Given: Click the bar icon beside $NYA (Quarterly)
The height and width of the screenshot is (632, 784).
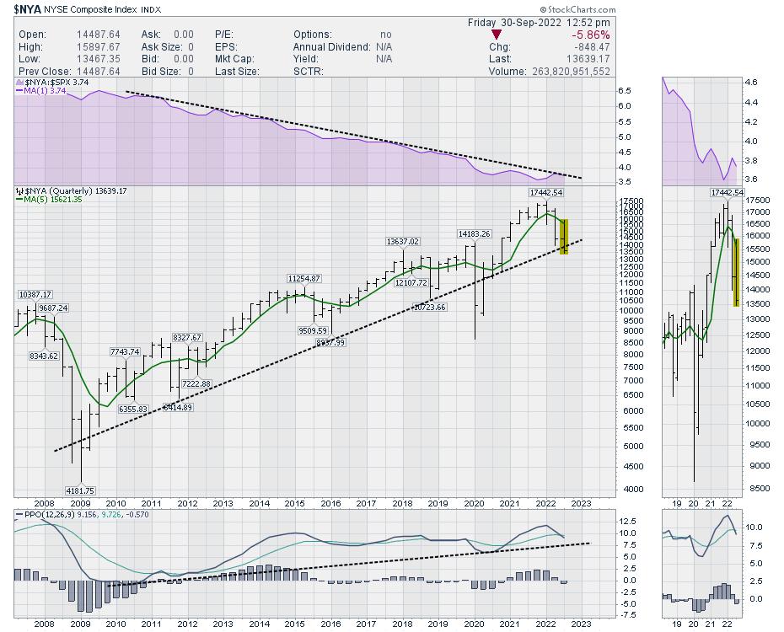Looking at the screenshot, I should [x=19, y=192].
